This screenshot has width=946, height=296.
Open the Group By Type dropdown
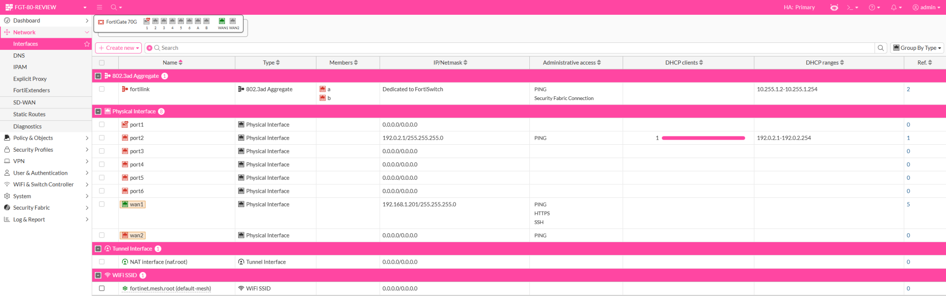[917, 48]
